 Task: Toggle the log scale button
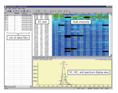[51, 11]
